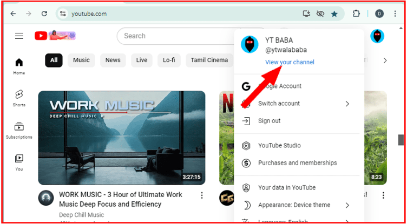Screen dimensions: 407x224
Task: Select the Lo-fi filter chip
Action: (x=169, y=60)
